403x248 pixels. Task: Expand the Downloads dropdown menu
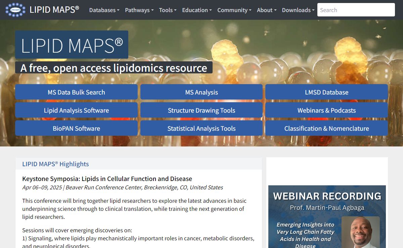coord(298,10)
